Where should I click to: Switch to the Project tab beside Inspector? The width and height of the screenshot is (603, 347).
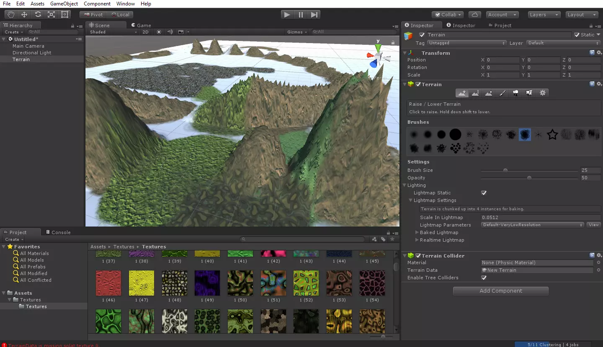(x=500, y=26)
